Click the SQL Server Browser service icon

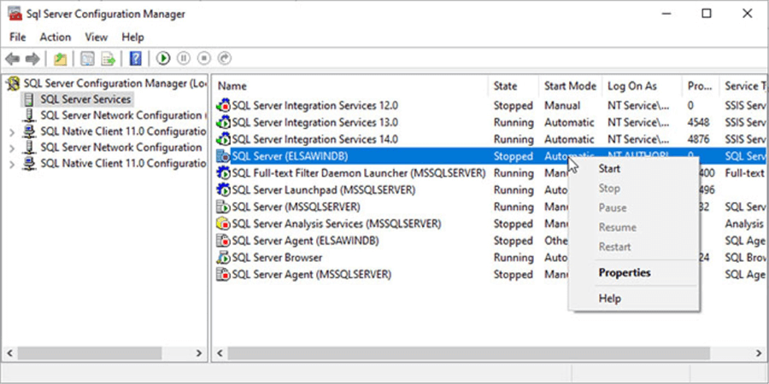pos(223,257)
